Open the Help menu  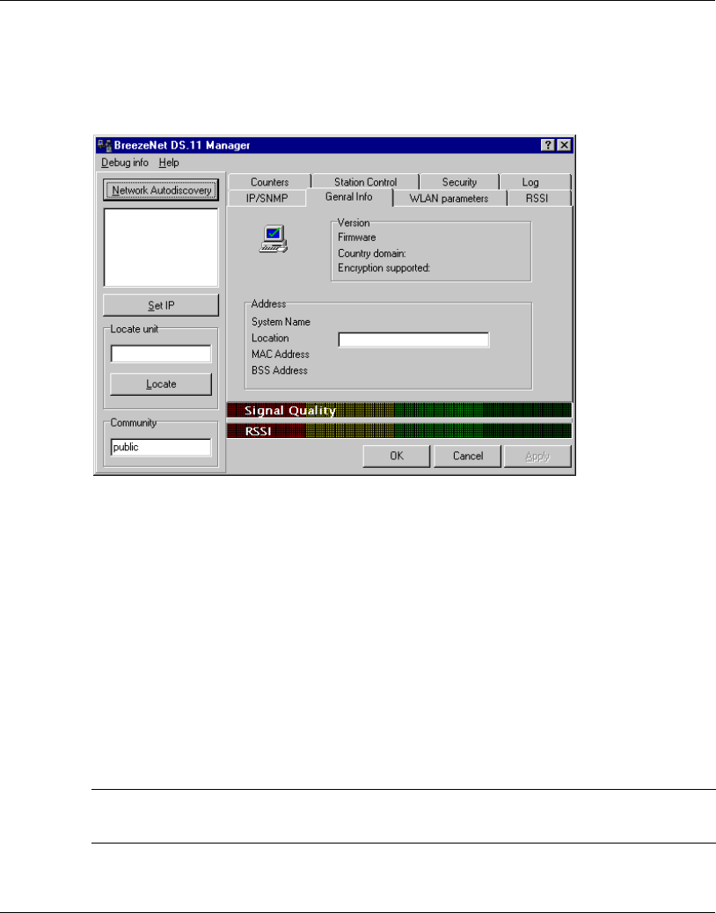[169, 163]
